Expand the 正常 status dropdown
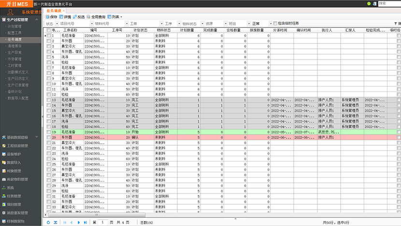Screen dimensions: 401x226 (270, 23)
